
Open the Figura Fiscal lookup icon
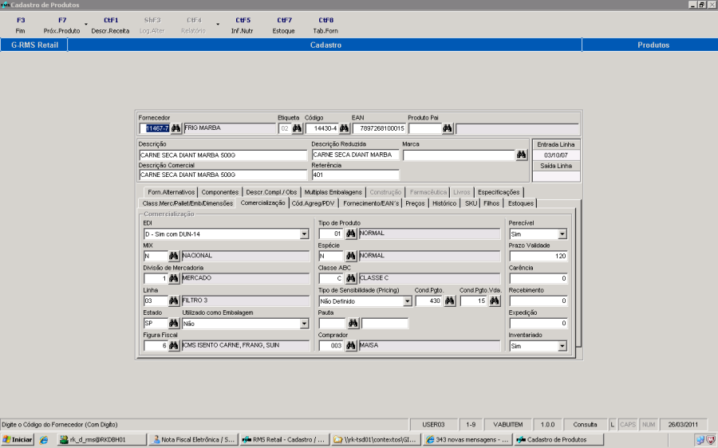[x=173, y=346]
